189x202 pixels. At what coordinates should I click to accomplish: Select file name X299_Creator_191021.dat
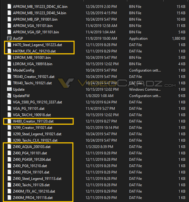33,128
